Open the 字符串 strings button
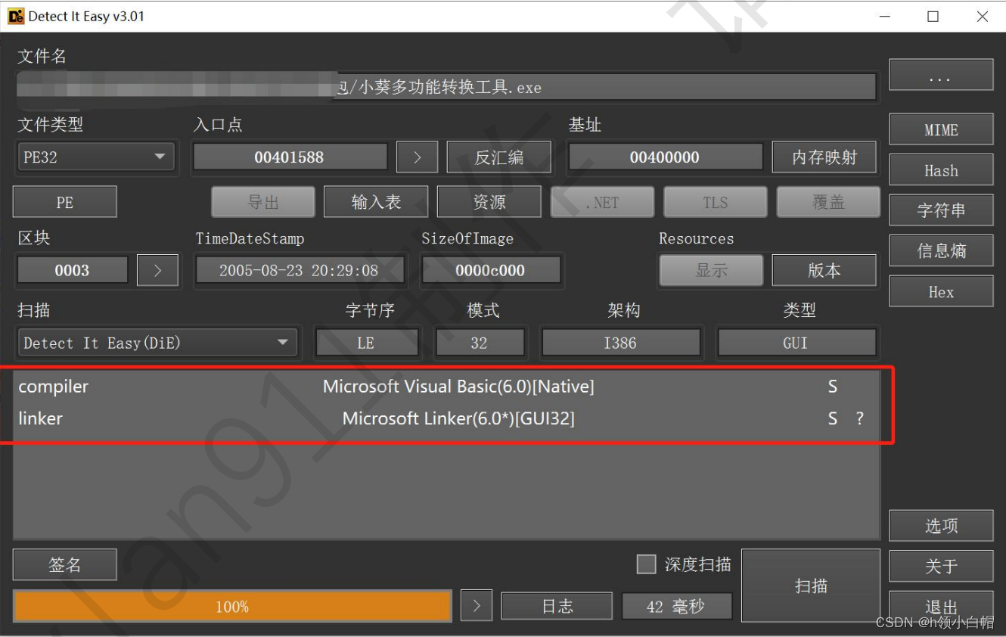 point(941,210)
